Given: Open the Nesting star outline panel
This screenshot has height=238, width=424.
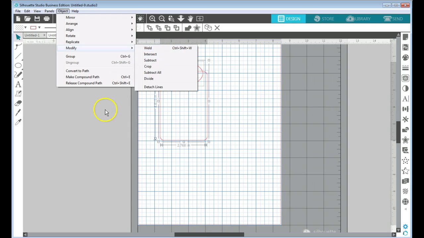Looking at the screenshot, I should tap(405, 171).
